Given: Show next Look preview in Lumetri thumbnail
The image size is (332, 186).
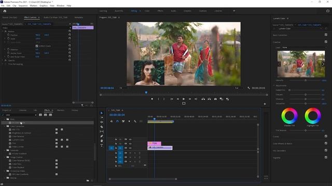Looking at the screenshot, I should [323, 64].
